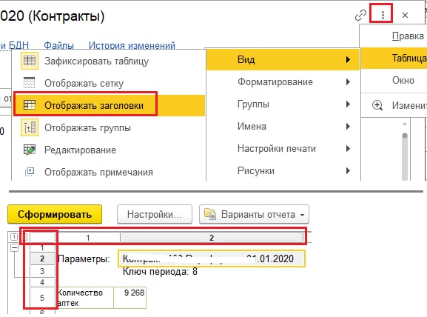Click the Отображать группы icon

tap(30, 127)
